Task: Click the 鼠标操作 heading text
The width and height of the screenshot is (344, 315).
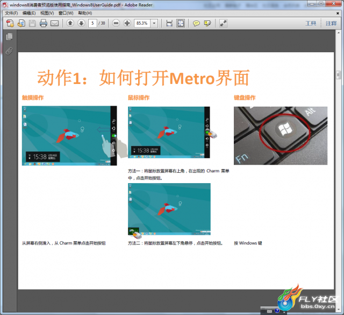Action: coord(139,97)
